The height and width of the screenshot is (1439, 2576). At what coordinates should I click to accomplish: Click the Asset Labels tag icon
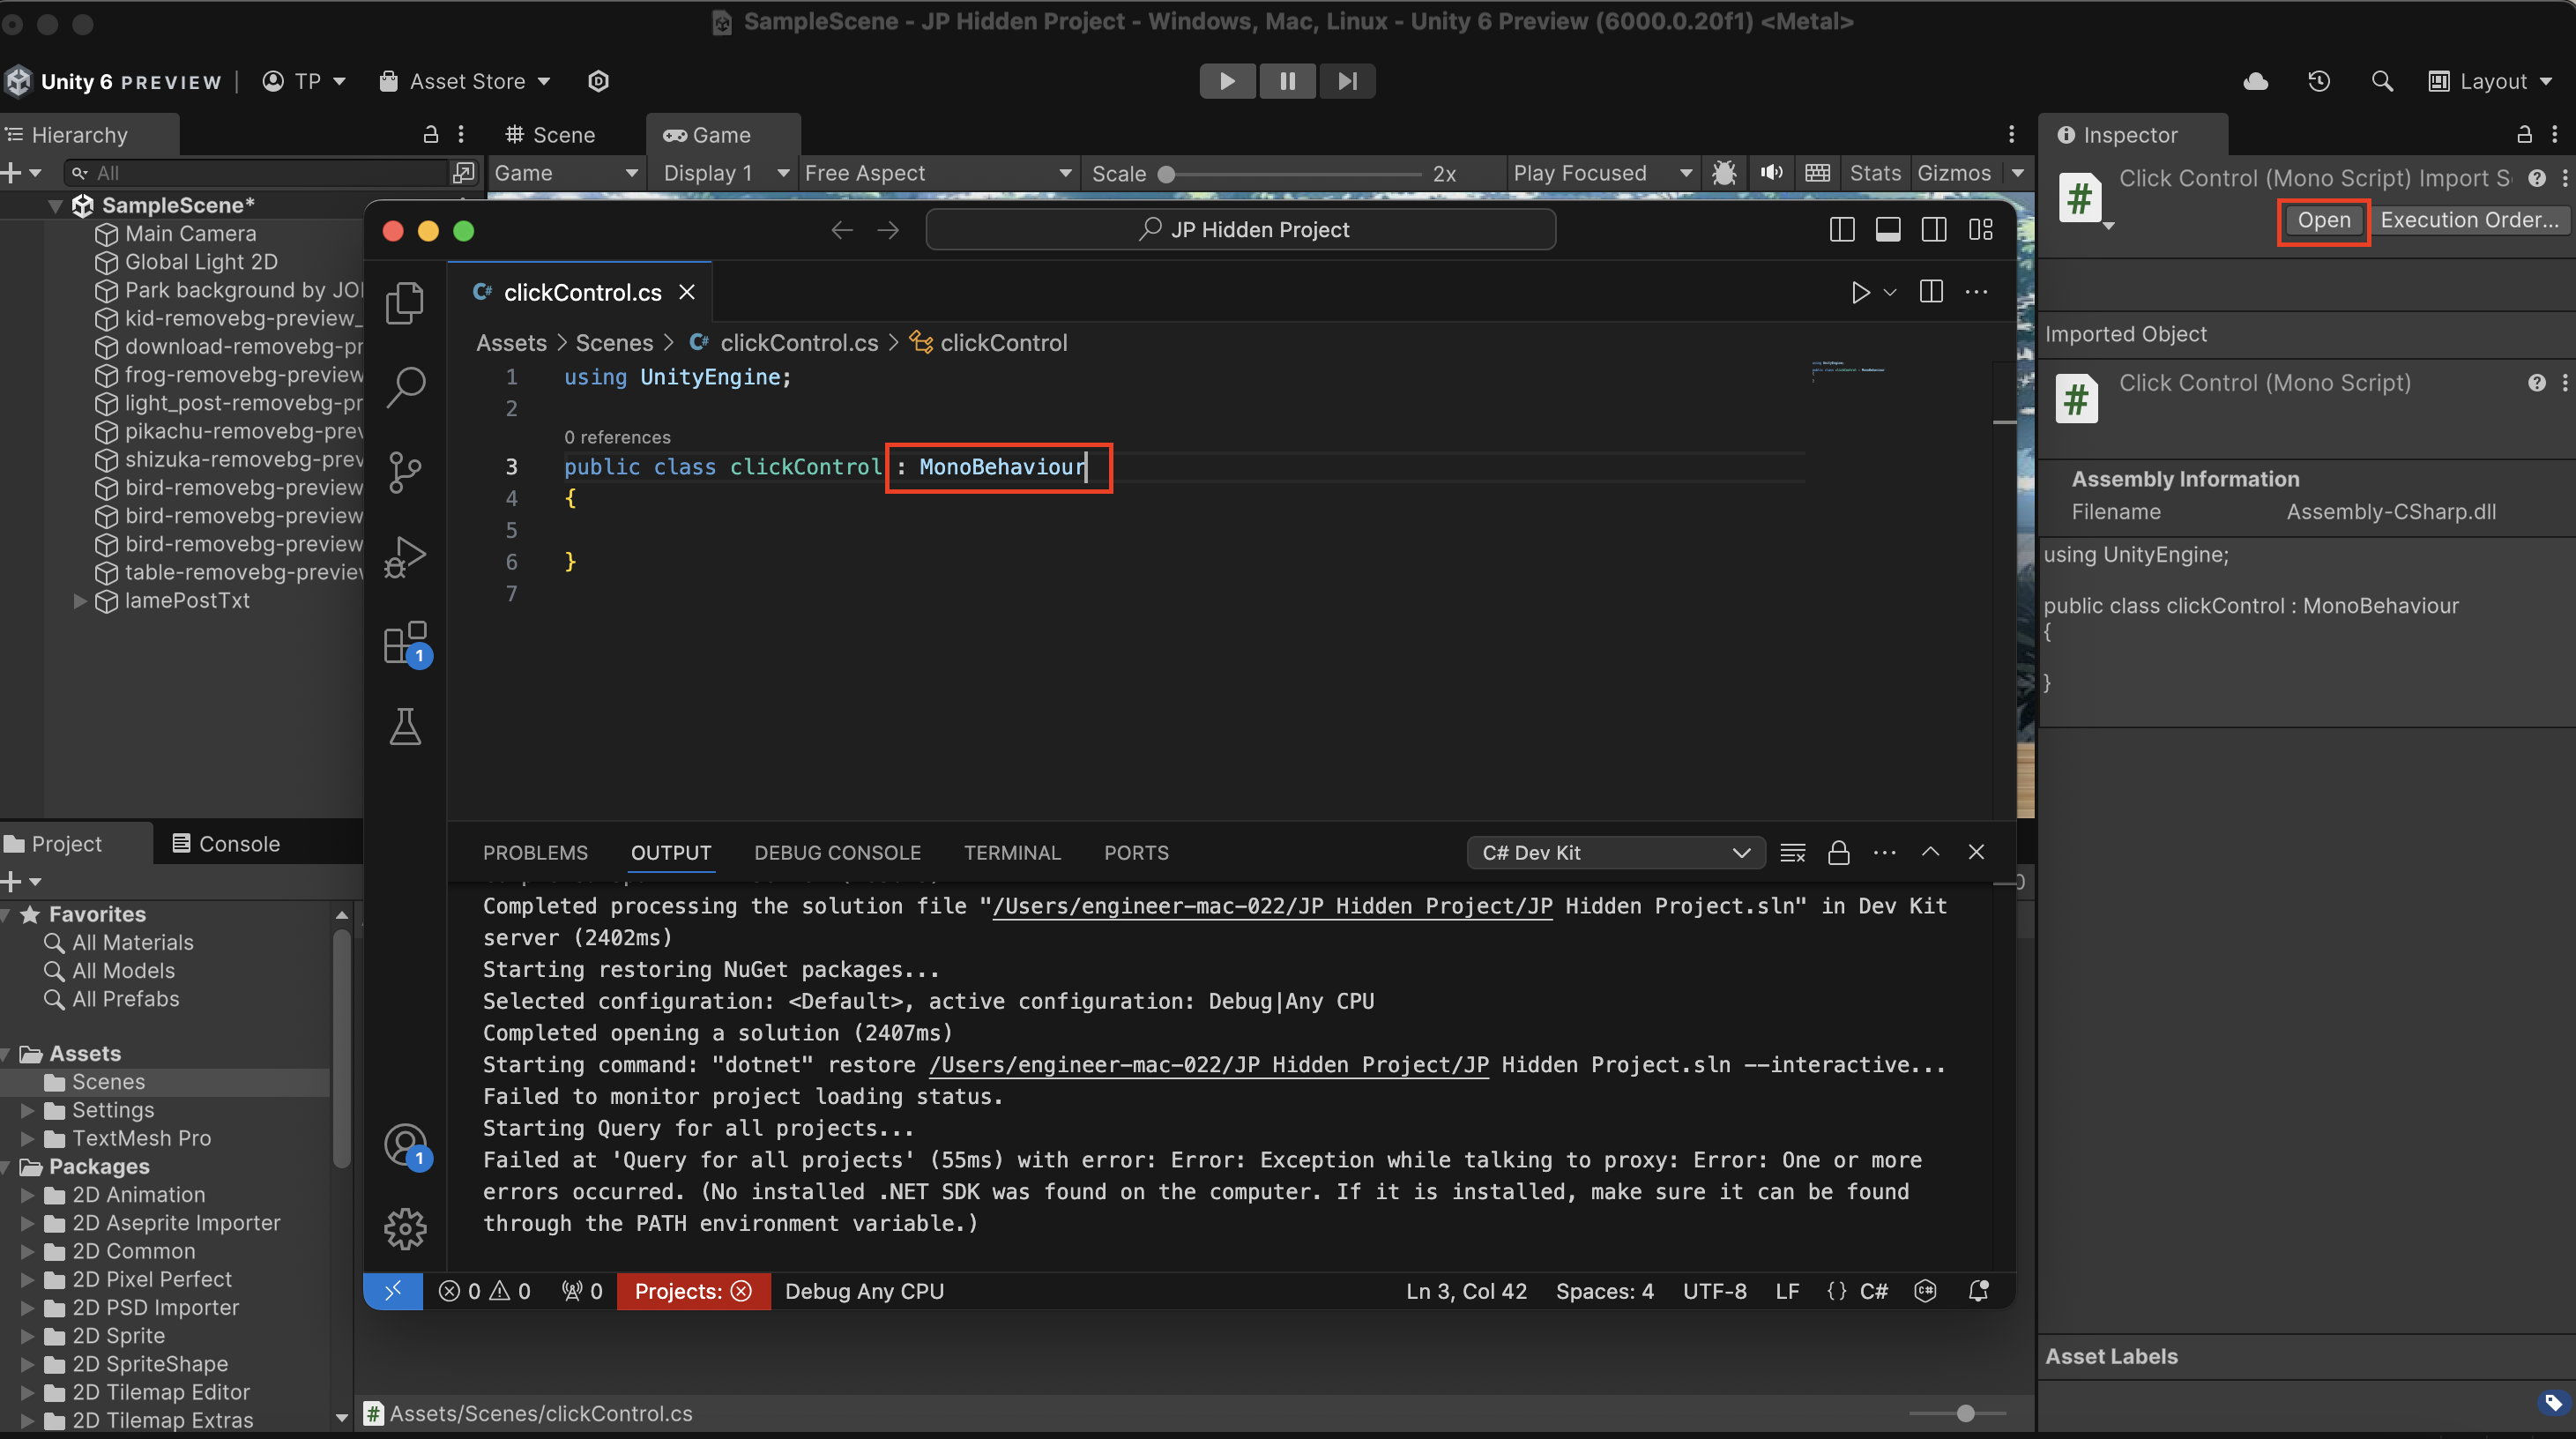coord(2553,1402)
